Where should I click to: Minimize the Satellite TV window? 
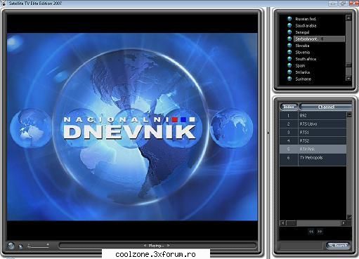(332, 4)
